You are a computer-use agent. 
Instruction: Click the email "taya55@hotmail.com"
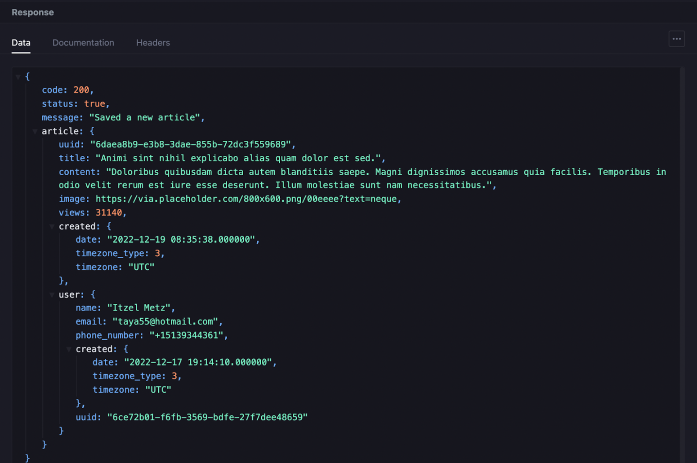(x=165, y=321)
